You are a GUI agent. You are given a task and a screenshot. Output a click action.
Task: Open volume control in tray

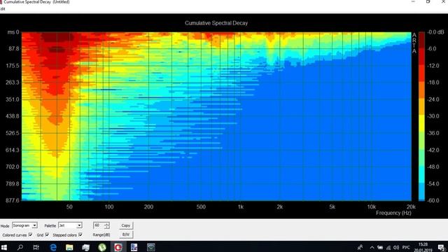pyautogui.click(x=396, y=247)
